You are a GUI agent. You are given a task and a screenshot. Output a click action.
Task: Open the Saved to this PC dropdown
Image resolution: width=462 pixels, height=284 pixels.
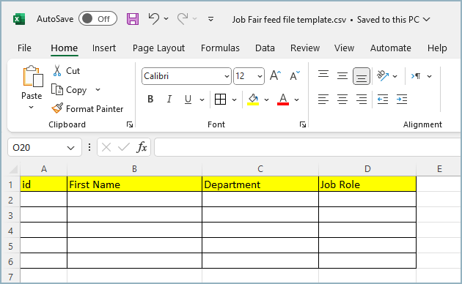(x=426, y=20)
